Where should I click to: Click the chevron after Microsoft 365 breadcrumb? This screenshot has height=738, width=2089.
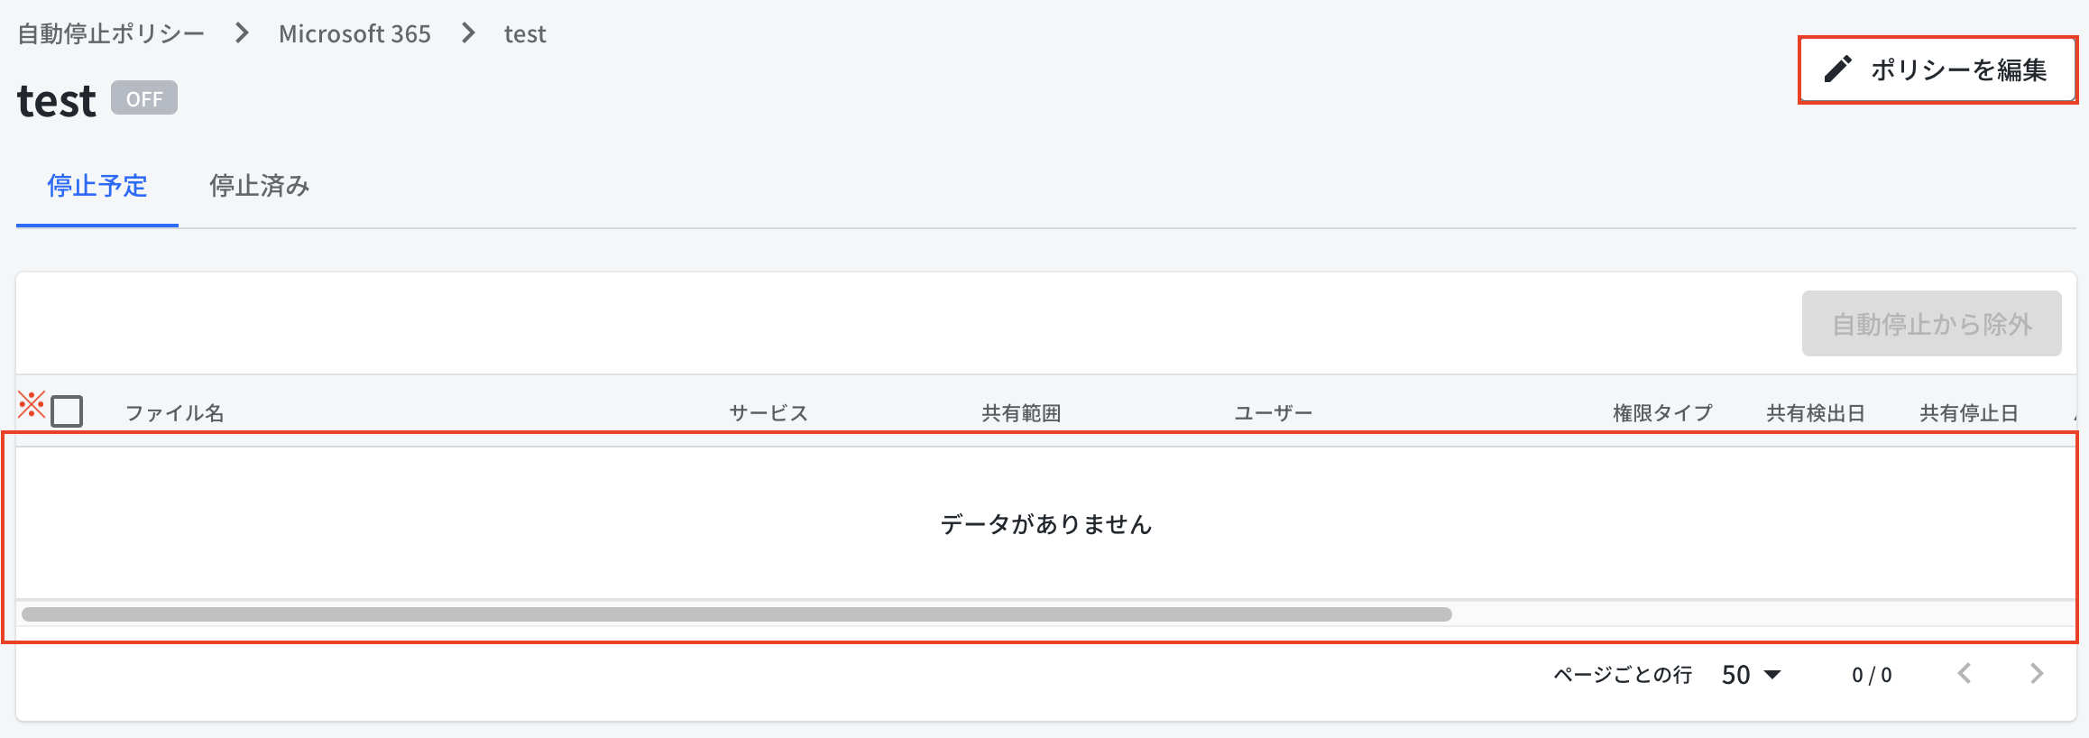468,33
